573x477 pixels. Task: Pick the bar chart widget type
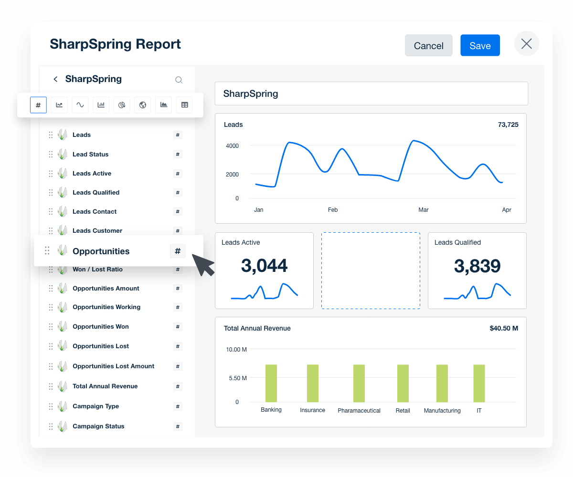[x=101, y=105]
